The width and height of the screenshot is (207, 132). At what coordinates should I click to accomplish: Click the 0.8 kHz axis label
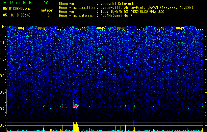3,92
